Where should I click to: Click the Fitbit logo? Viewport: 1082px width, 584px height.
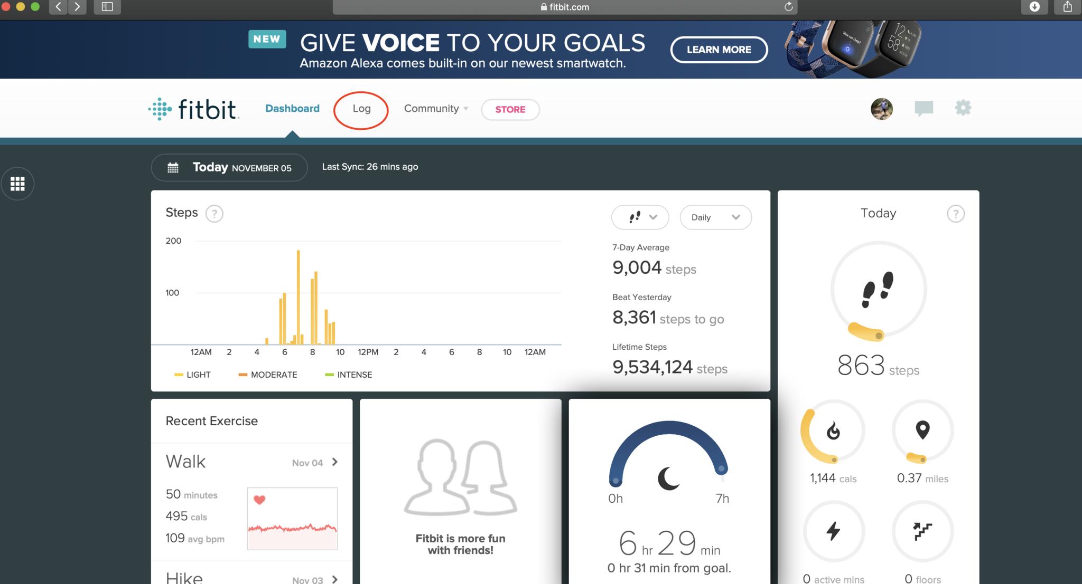[193, 109]
